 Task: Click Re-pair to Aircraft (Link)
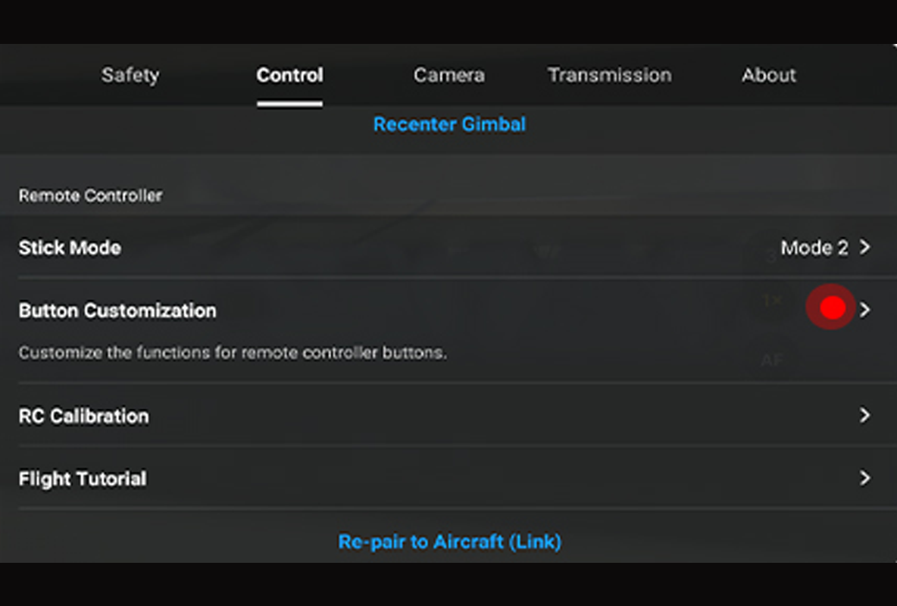tap(449, 542)
